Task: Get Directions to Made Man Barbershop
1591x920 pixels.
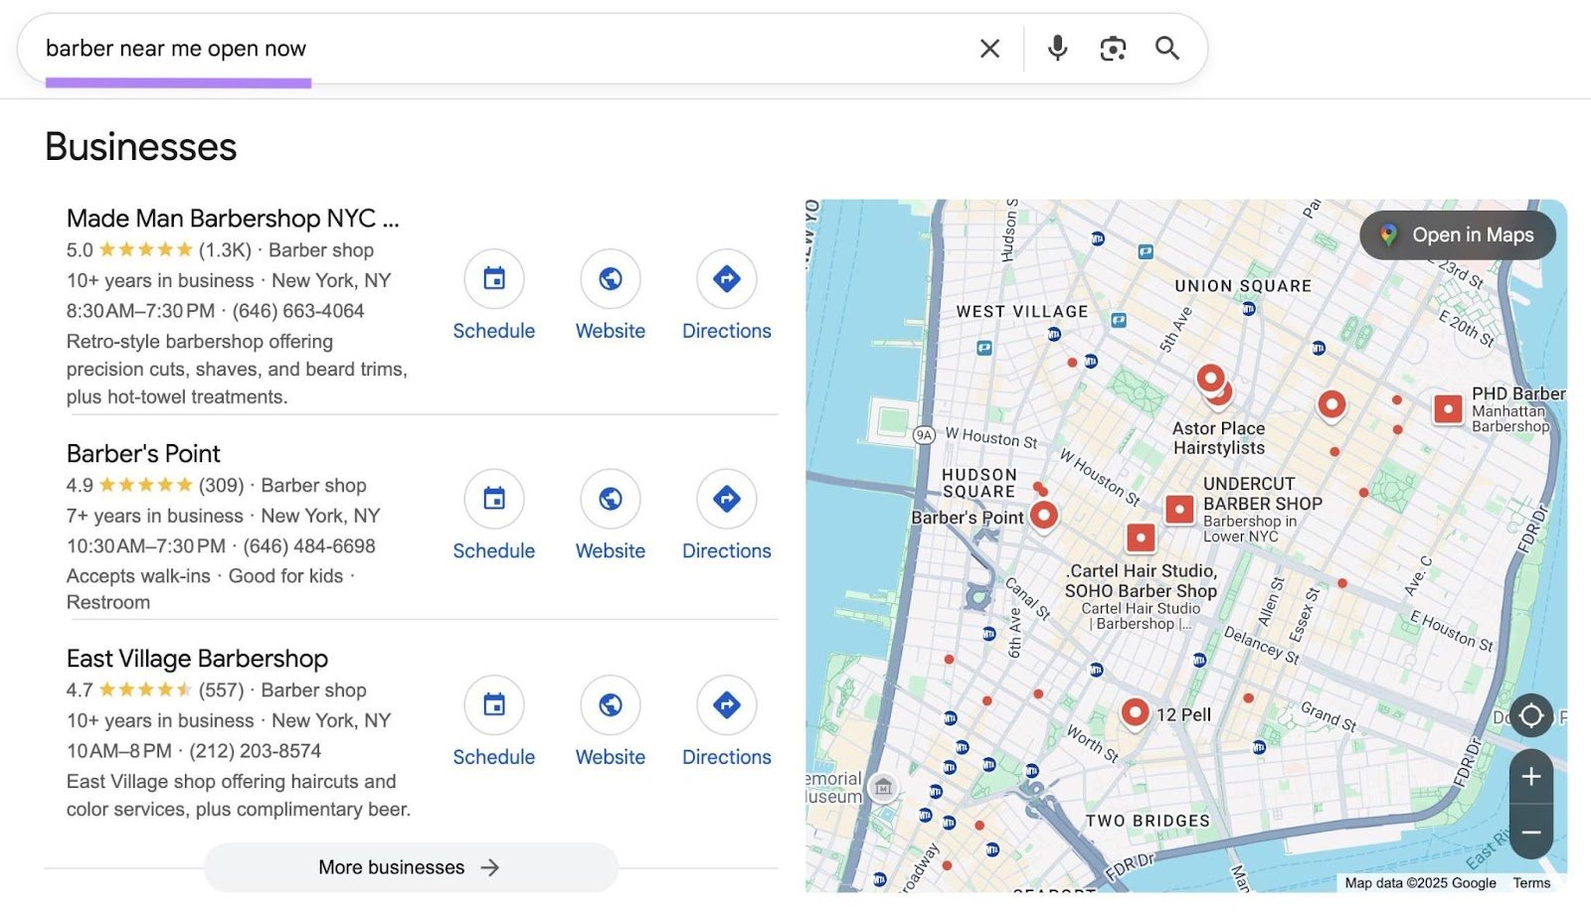Action: pyautogui.click(x=726, y=280)
